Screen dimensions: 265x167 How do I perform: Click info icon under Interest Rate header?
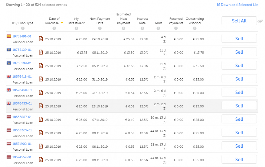(x=142, y=28)
